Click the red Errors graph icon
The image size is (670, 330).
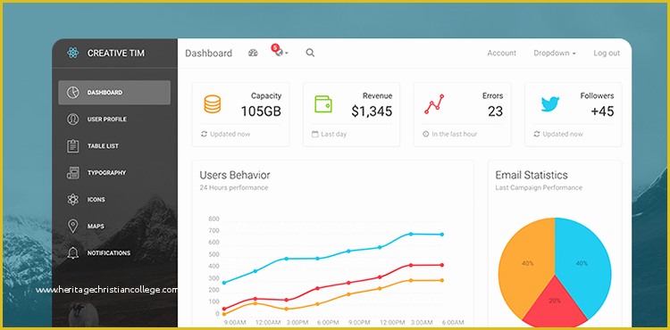[x=434, y=104]
